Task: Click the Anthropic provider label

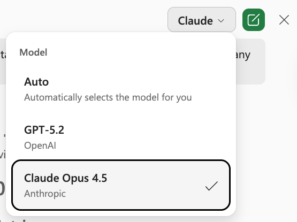Action: click(x=45, y=194)
